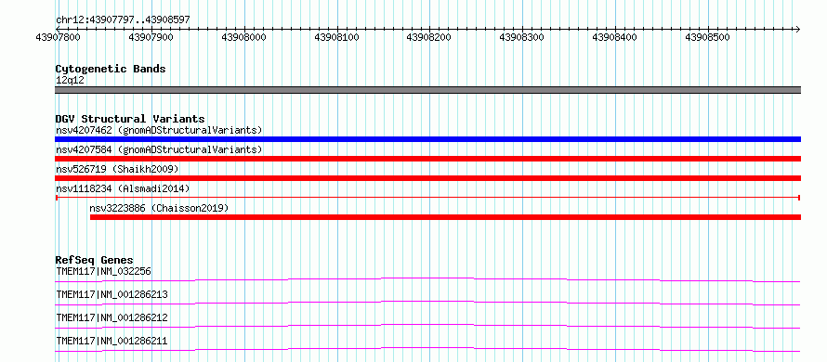
Task: Click ruler position 43908000
Action: point(243,37)
